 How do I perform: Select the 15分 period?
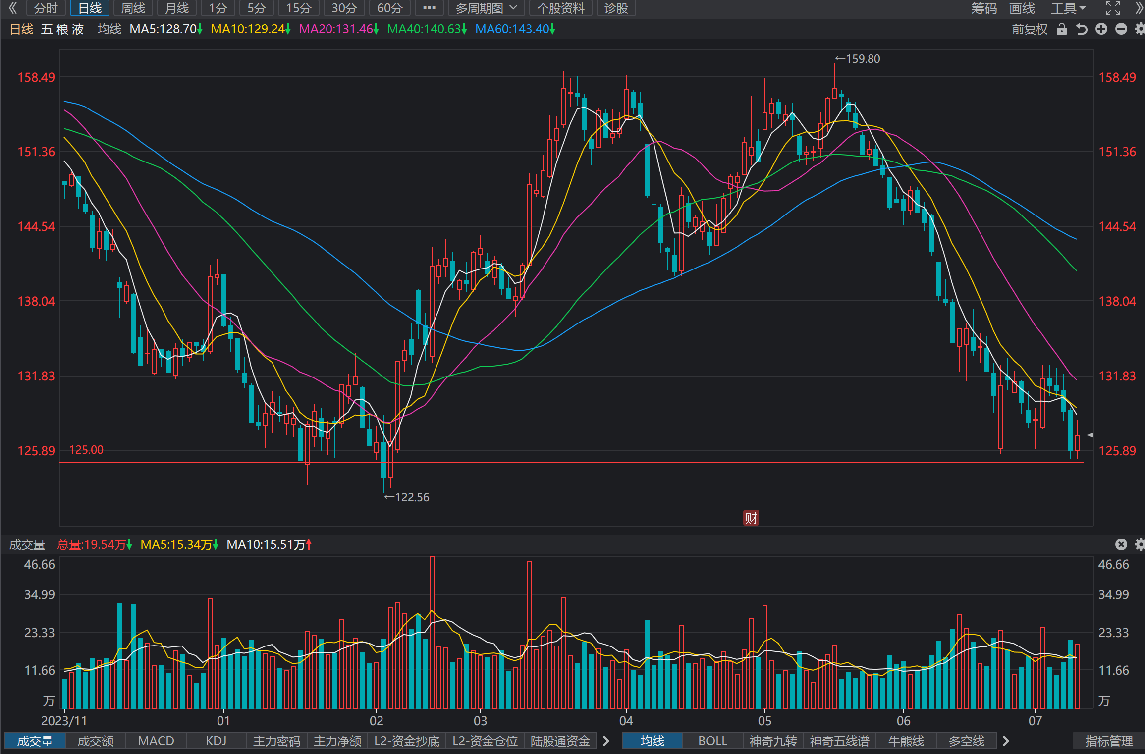[299, 8]
